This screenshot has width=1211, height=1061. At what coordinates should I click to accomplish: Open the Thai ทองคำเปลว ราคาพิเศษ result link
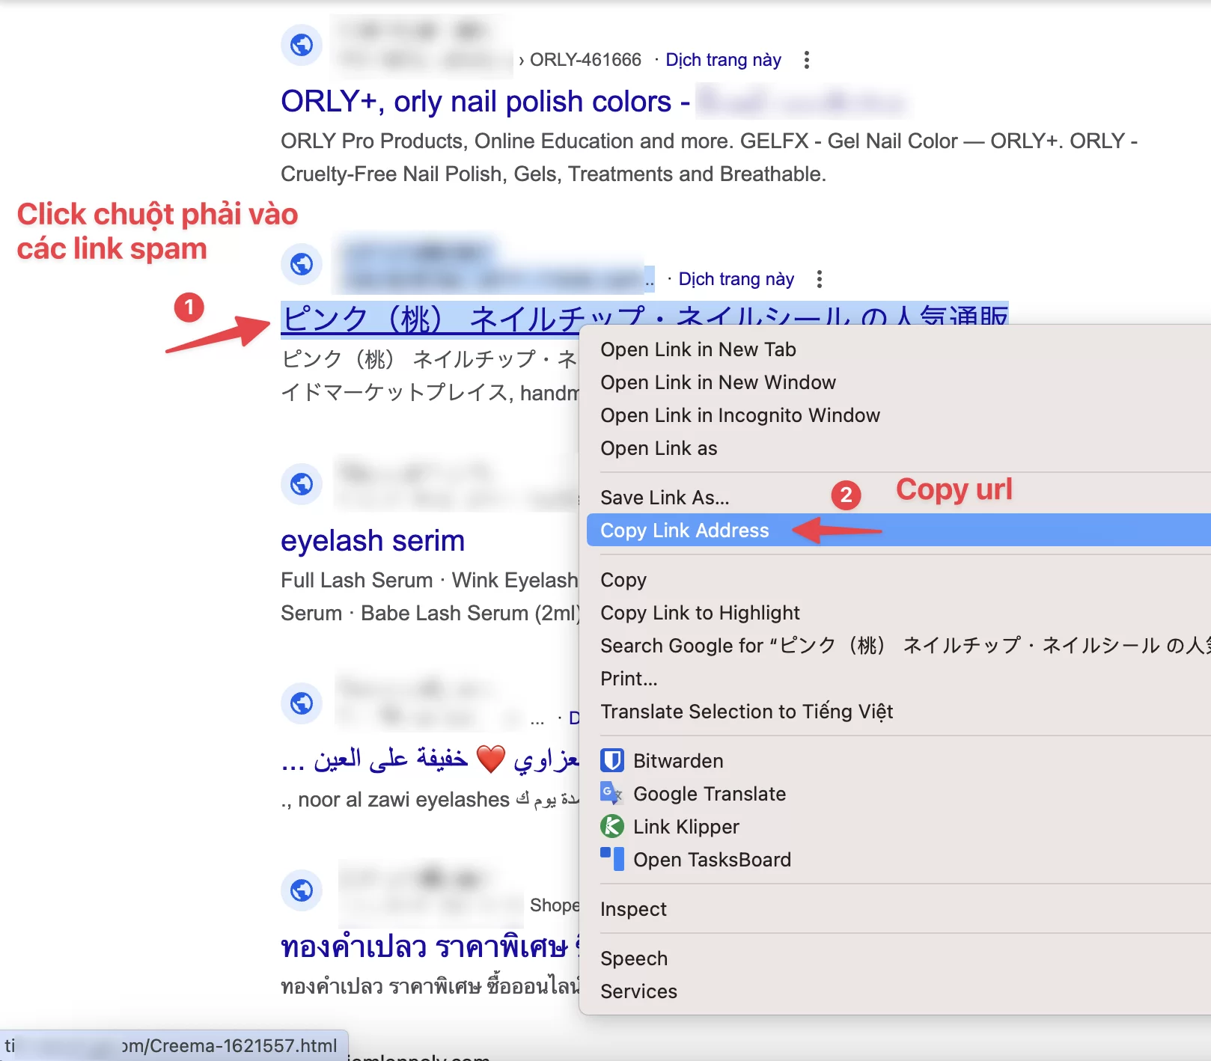[x=430, y=947]
